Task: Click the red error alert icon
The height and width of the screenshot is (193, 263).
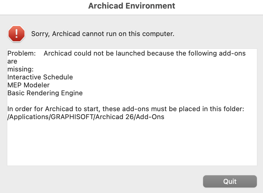Action: point(17,34)
